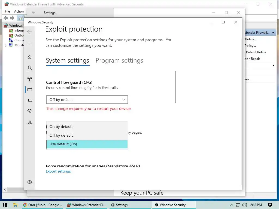Viewport: 279px width, 209px height.
Task: Go back in the Settings window using the arrow
Action: [34, 13]
